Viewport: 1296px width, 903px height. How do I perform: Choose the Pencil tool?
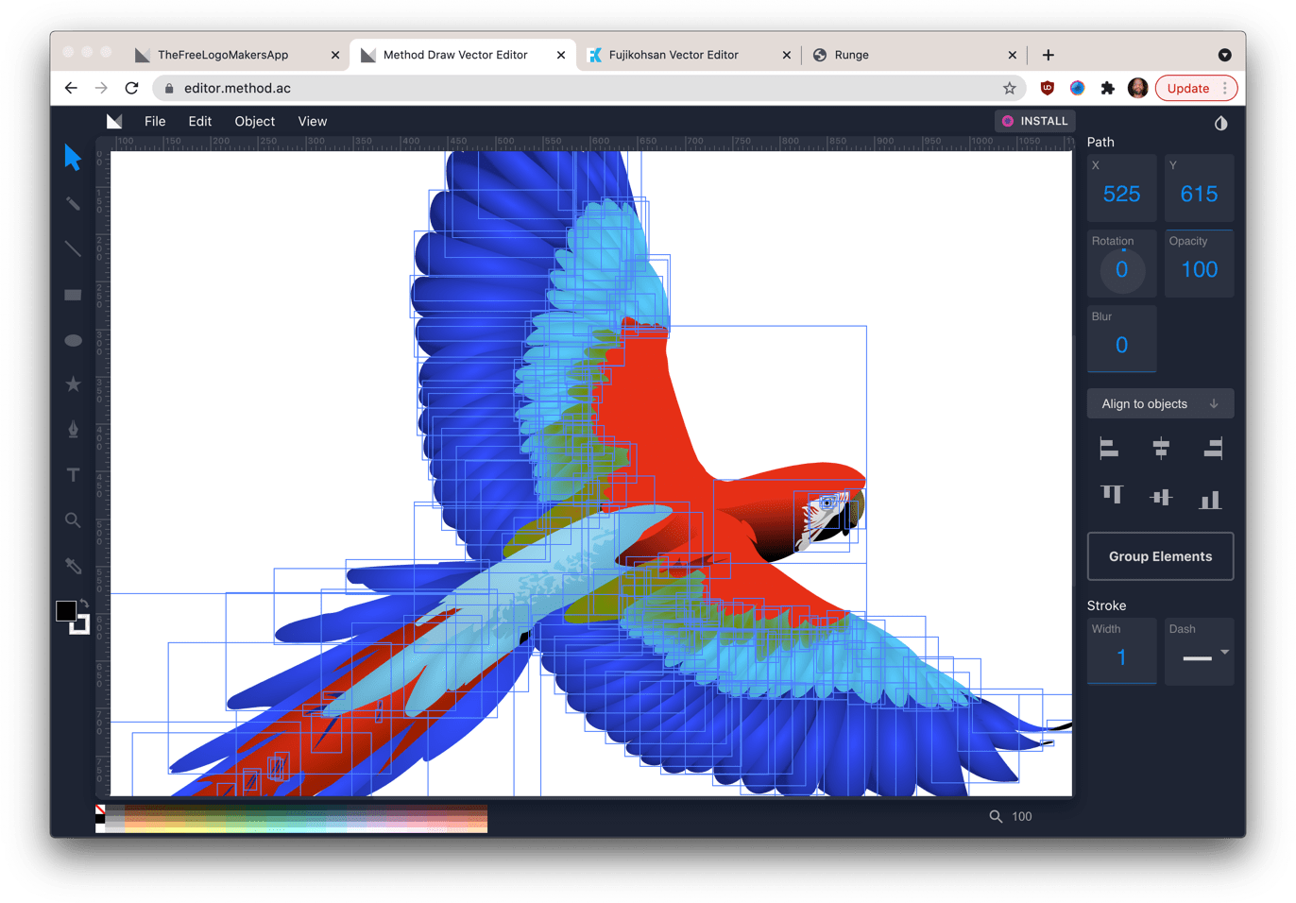[x=73, y=203]
